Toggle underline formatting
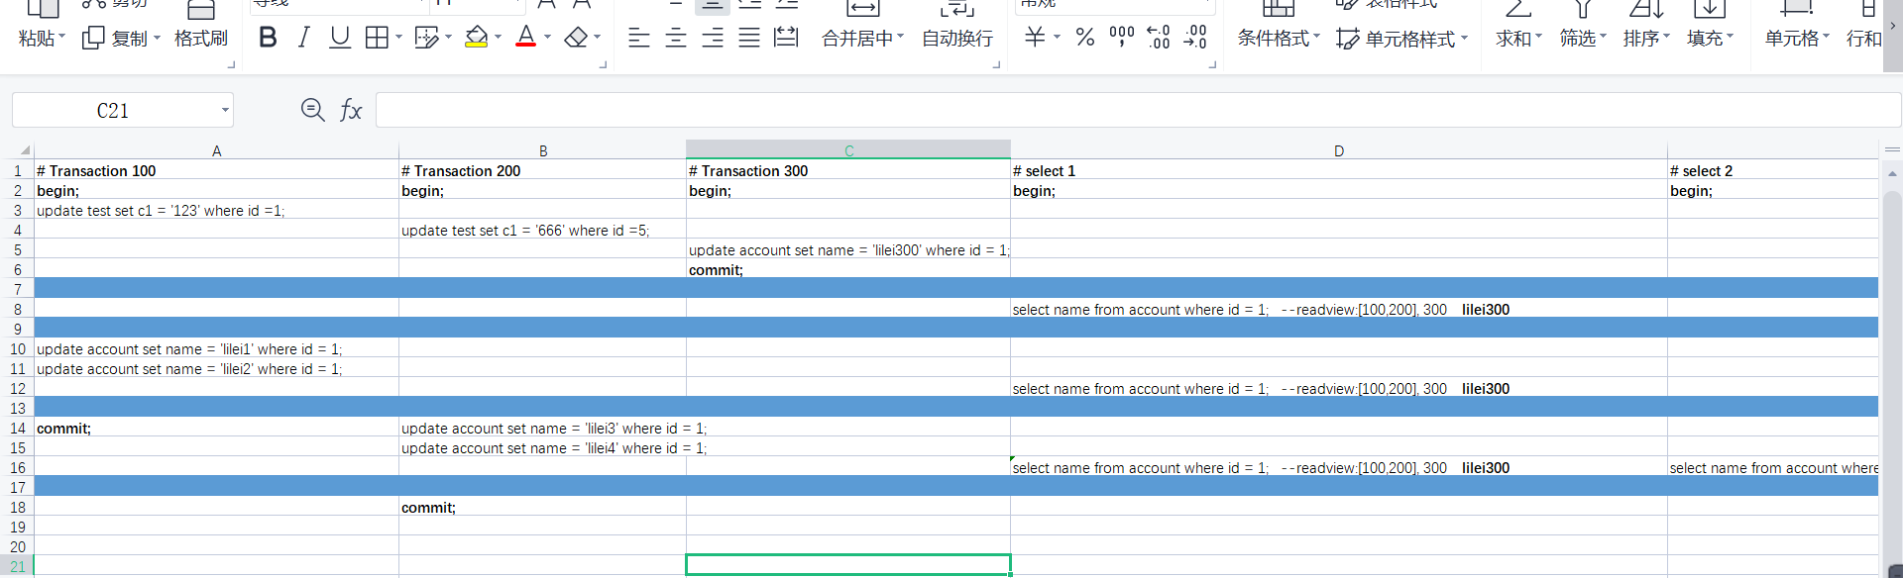The image size is (1903, 578). coord(340,38)
